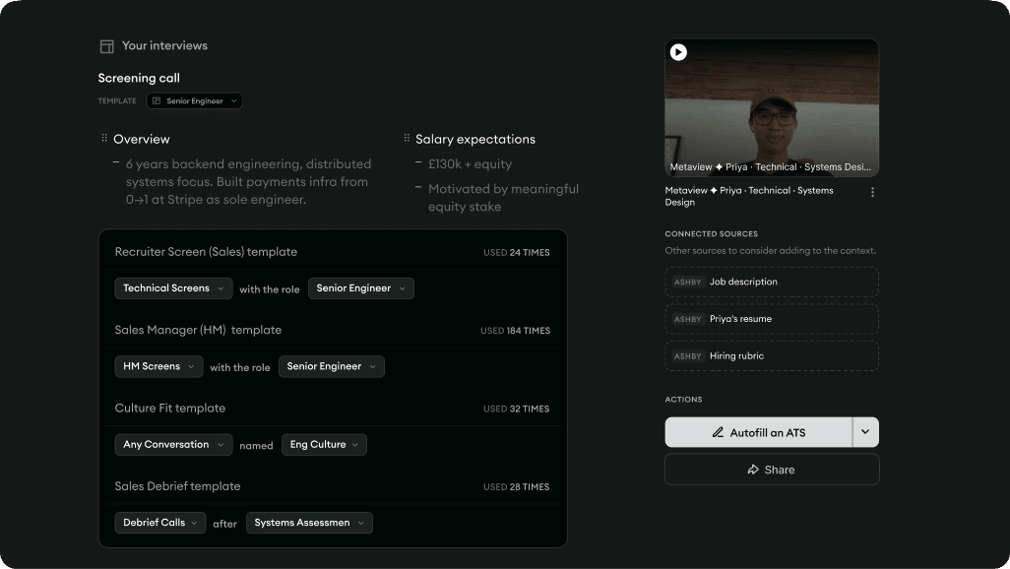Image resolution: width=1010 pixels, height=569 pixels.
Task: Play the Systems Design interview video
Action: coord(678,52)
